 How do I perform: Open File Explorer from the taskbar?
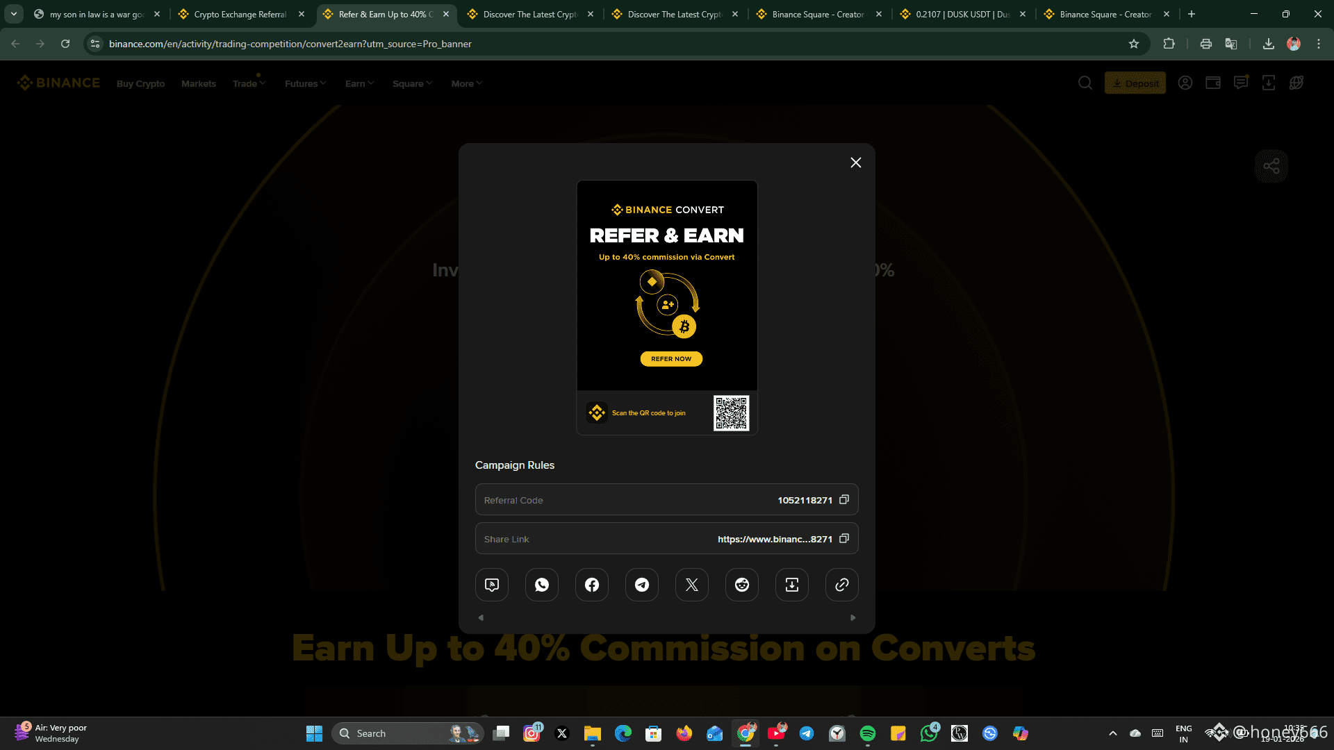pyautogui.click(x=593, y=733)
